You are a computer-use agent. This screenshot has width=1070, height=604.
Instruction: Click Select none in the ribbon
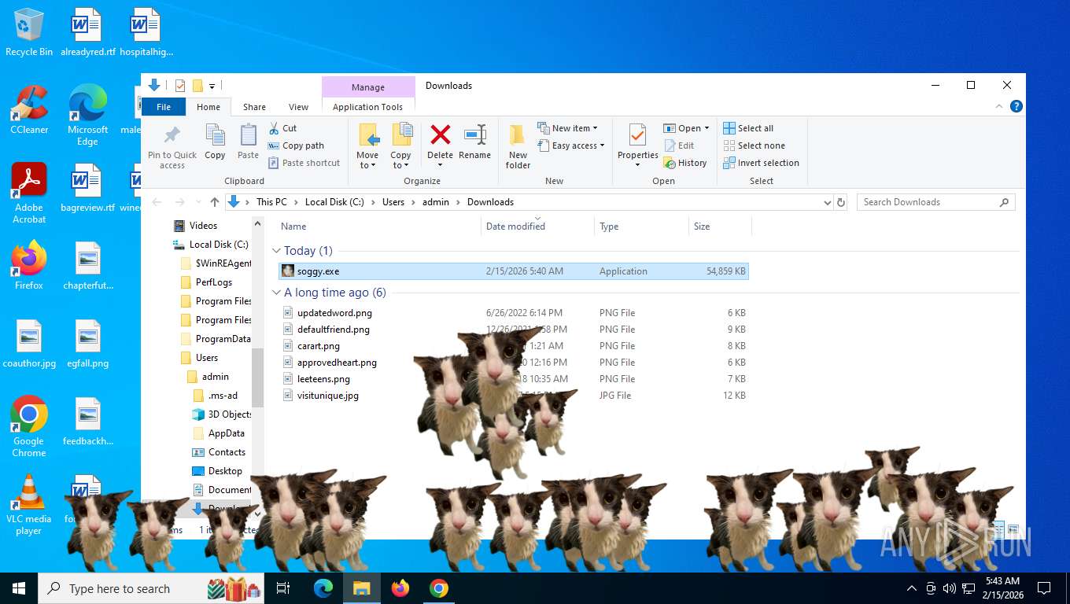(x=754, y=145)
